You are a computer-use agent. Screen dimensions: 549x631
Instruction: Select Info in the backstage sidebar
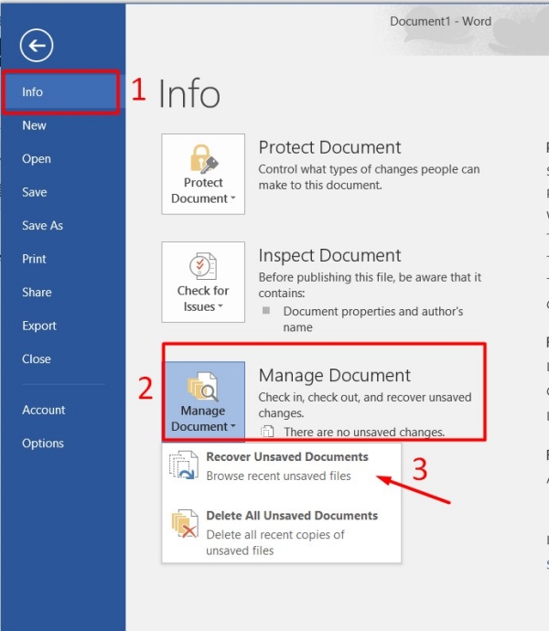pyautogui.click(x=60, y=91)
